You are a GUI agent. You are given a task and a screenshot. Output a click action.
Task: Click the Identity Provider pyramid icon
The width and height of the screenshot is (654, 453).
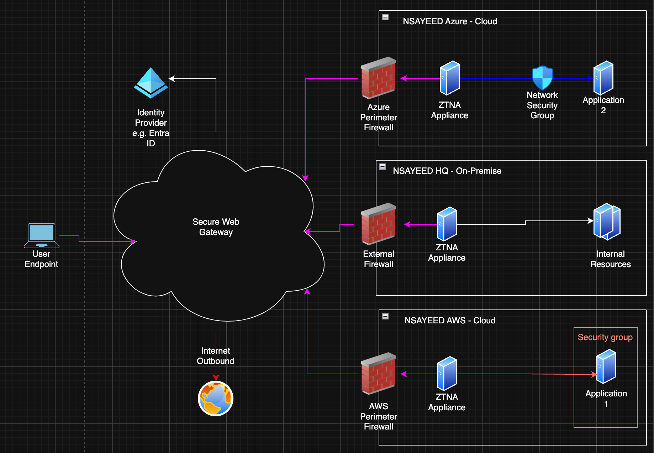151,83
